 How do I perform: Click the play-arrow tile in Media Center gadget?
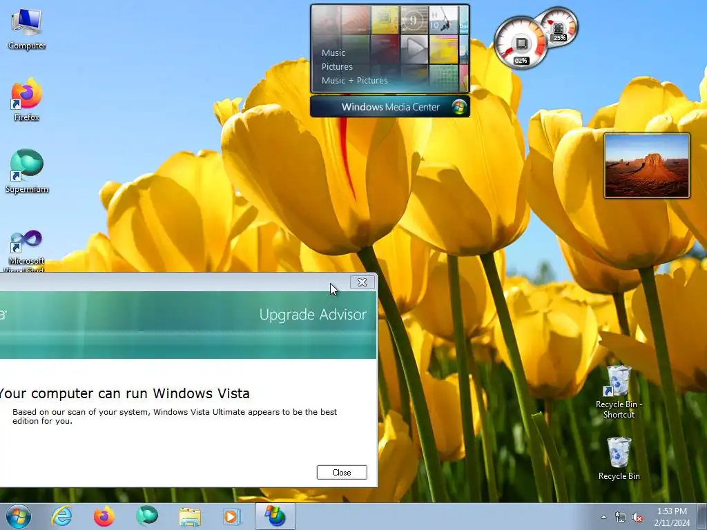(414, 49)
